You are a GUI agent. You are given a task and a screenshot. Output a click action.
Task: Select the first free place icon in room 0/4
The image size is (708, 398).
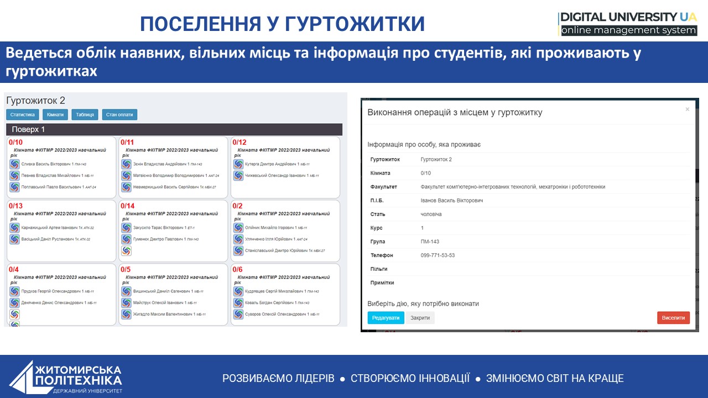[14, 314]
